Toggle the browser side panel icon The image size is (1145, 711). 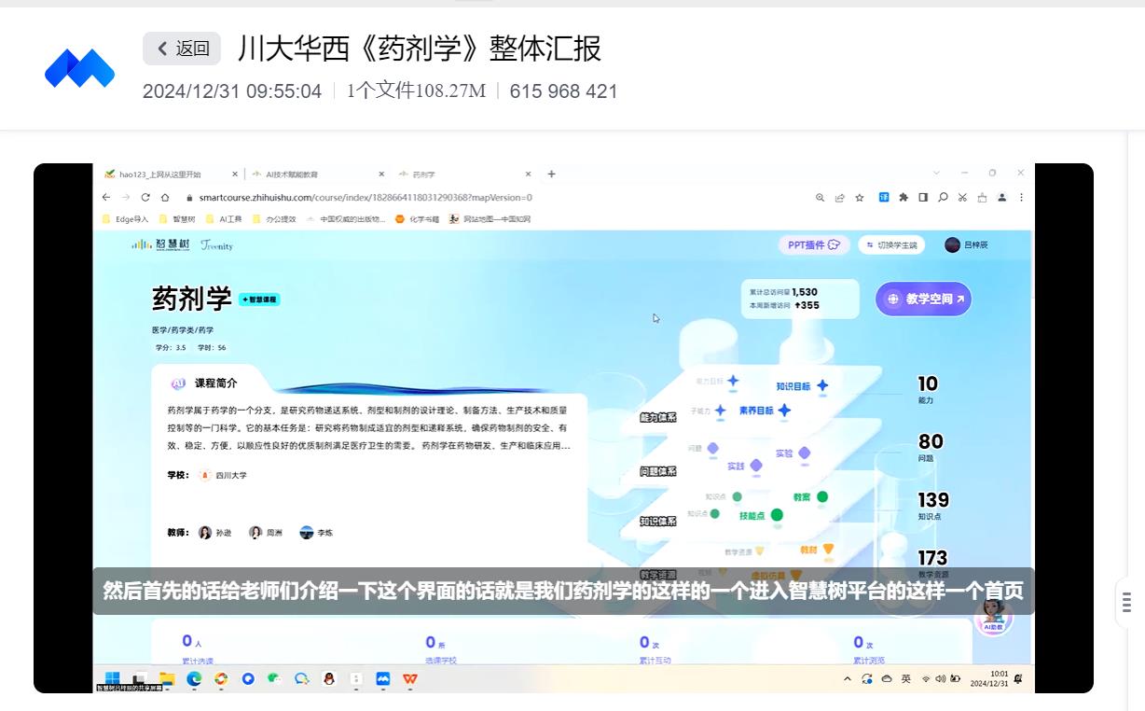point(923,197)
